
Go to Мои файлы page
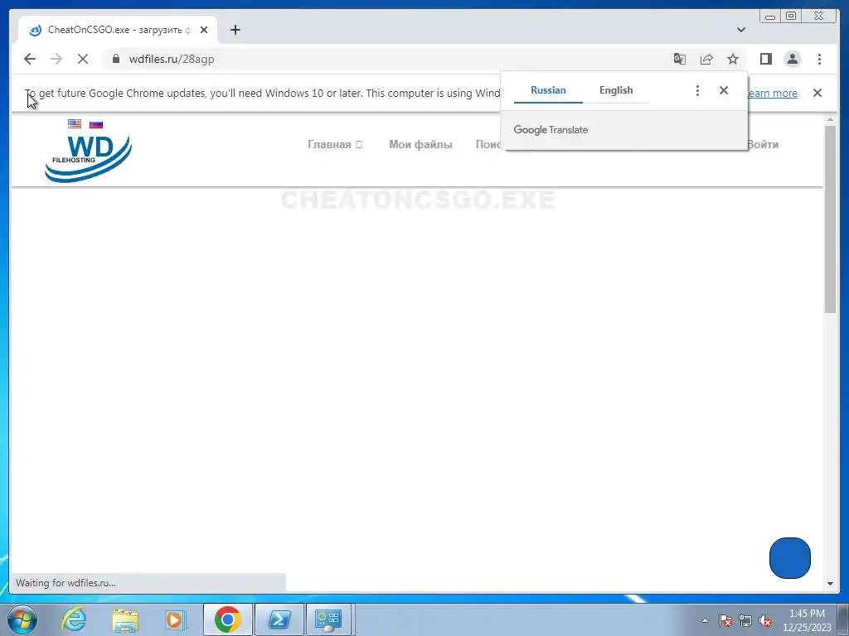click(x=420, y=144)
